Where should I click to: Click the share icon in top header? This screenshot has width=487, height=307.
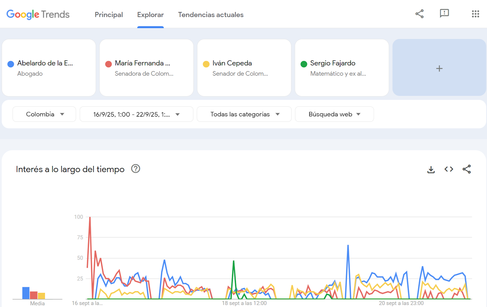(419, 14)
